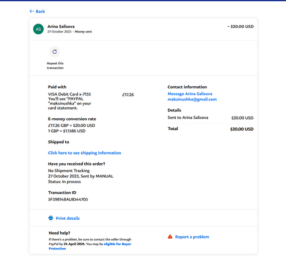
Task: Click the £17.26 paid amount
Action: (x=128, y=95)
